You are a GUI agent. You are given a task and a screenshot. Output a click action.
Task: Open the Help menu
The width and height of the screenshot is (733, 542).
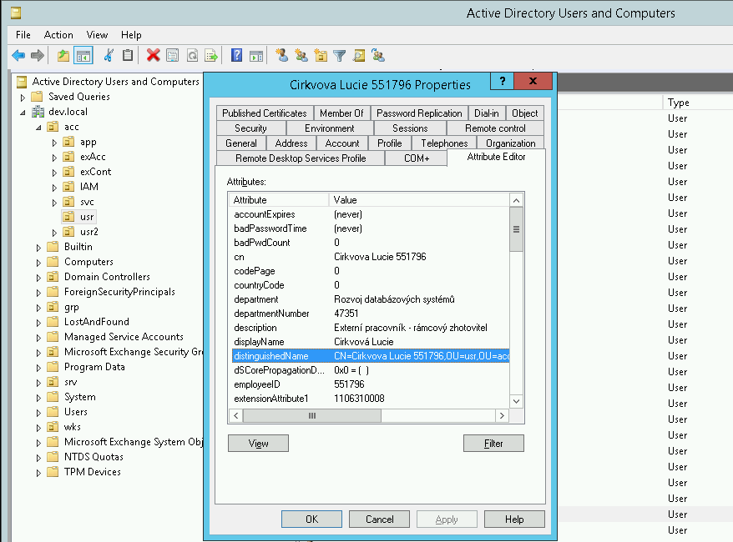click(131, 35)
